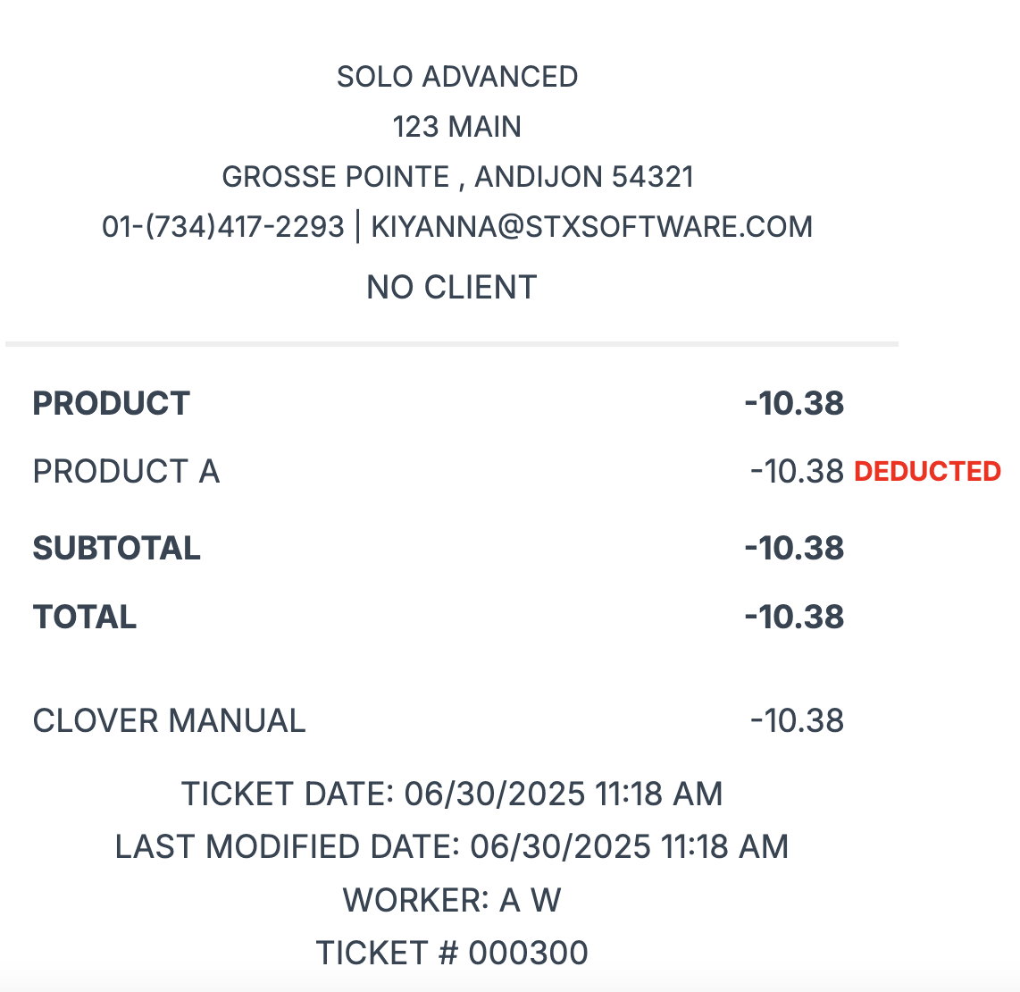Select the TOTAL label
This screenshot has height=992, width=1020.
coord(85,617)
